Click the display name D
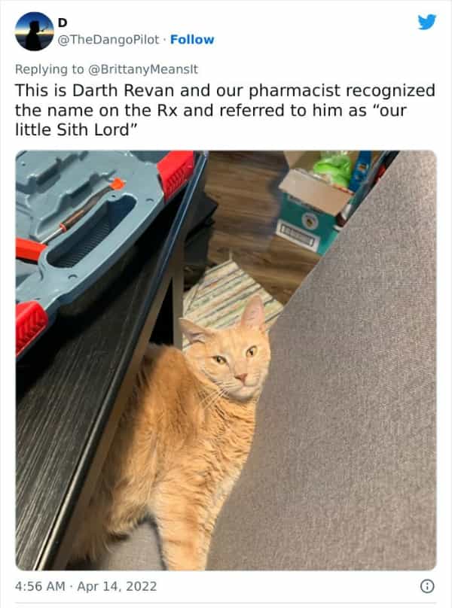The width and height of the screenshot is (452, 608). (63, 23)
